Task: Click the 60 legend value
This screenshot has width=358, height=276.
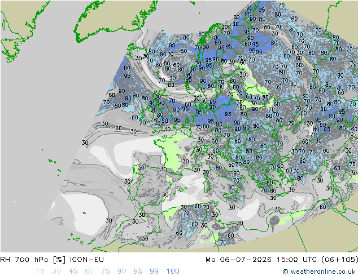Action: click(x=89, y=271)
